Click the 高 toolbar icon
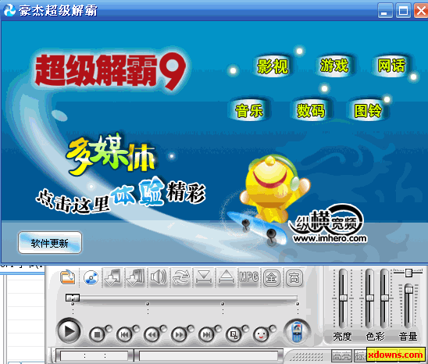 [x=294, y=278]
